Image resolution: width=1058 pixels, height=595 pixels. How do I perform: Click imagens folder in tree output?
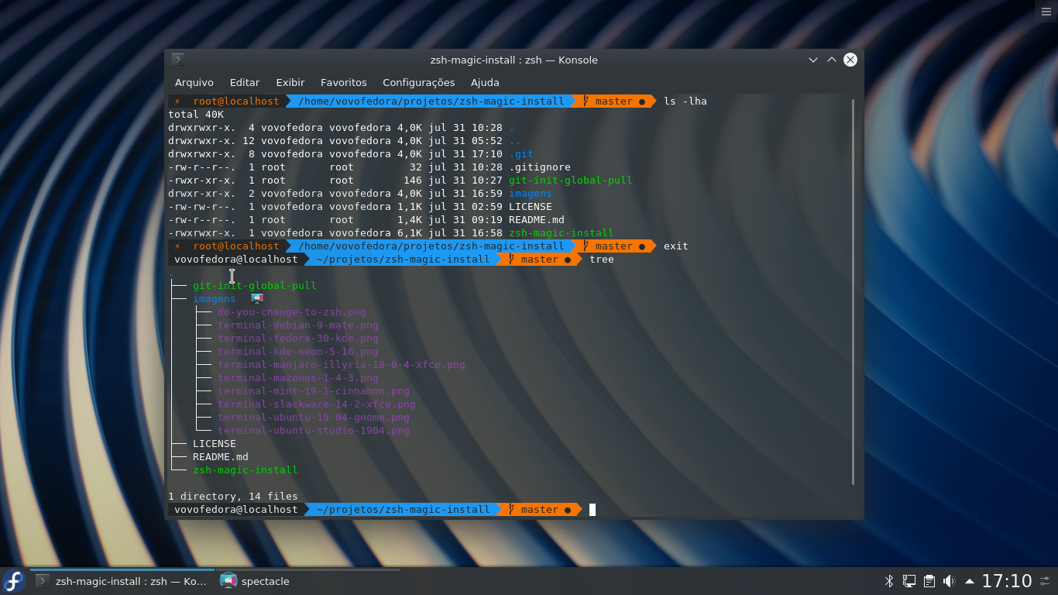pyautogui.click(x=215, y=298)
